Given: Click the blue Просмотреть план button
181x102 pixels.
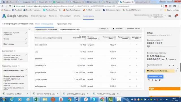Looking at the screenshot, I should click(x=155, y=76).
